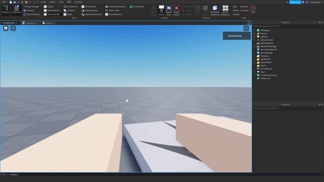This screenshot has height=182, width=324.
Task: Switch to the VIEW ribbon tab
Action: (69, 2)
